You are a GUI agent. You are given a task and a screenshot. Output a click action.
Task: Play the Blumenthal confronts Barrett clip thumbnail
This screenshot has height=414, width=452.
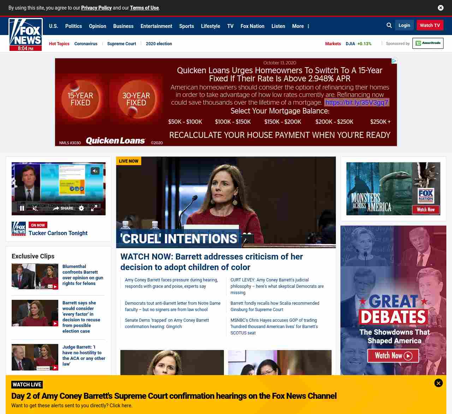click(x=35, y=276)
